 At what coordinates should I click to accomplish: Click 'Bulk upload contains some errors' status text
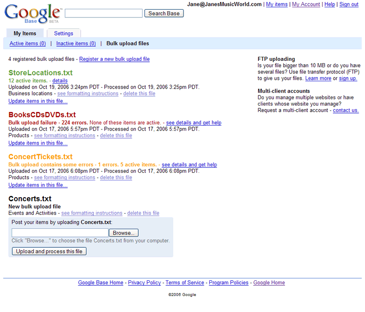pyautogui.click(x=51, y=165)
